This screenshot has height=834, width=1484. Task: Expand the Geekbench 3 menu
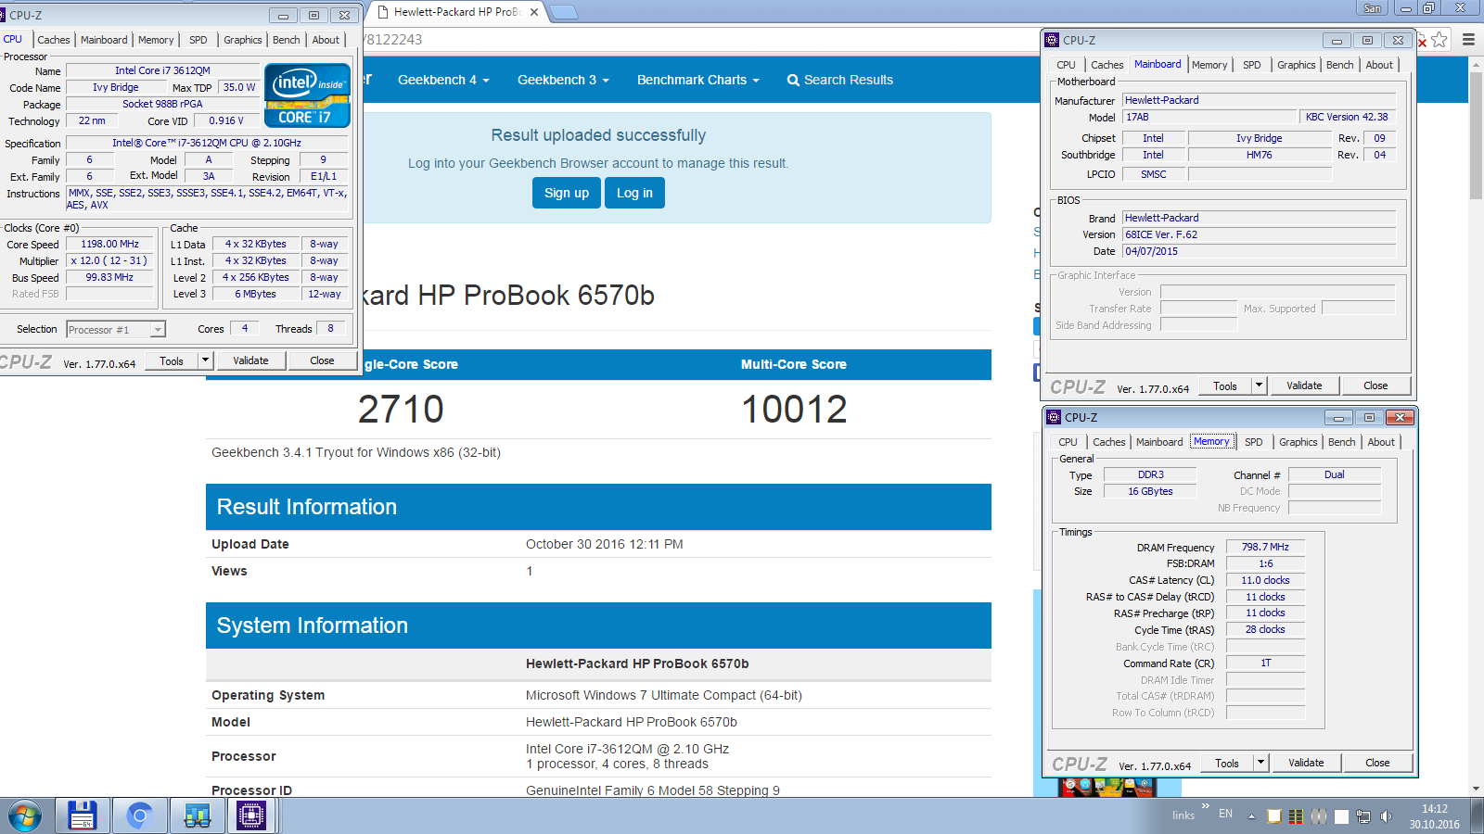tap(563, 80)
